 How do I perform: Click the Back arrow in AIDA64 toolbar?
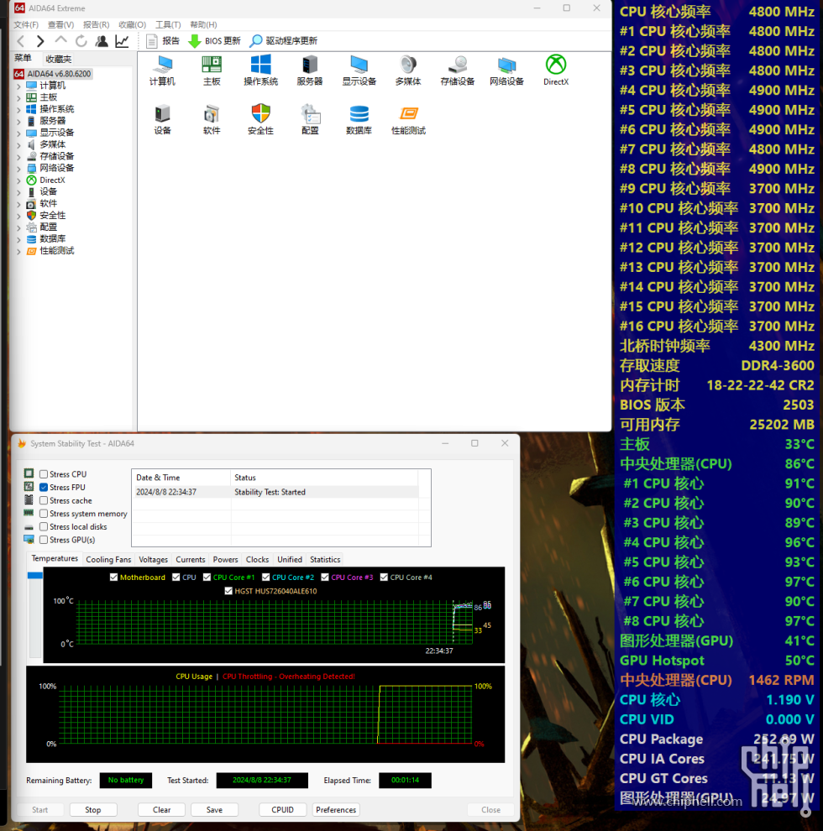(x=21, y=41)
